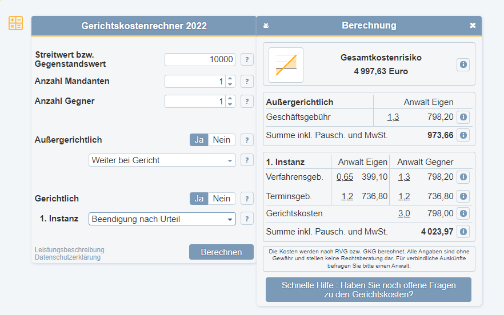Click the 973,66 sum value

tap(441, 135)
